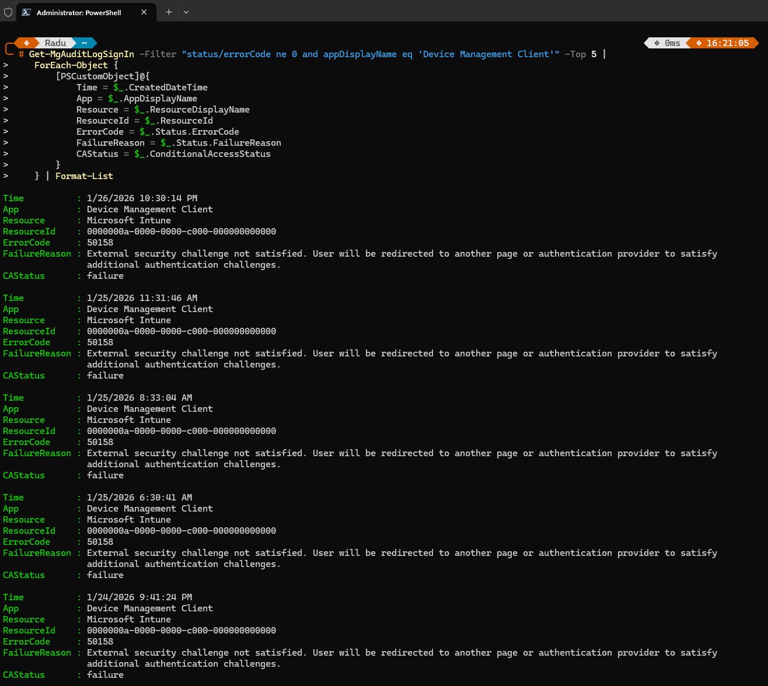Expand the new tab profile dropdown chevron

(186, 12)
